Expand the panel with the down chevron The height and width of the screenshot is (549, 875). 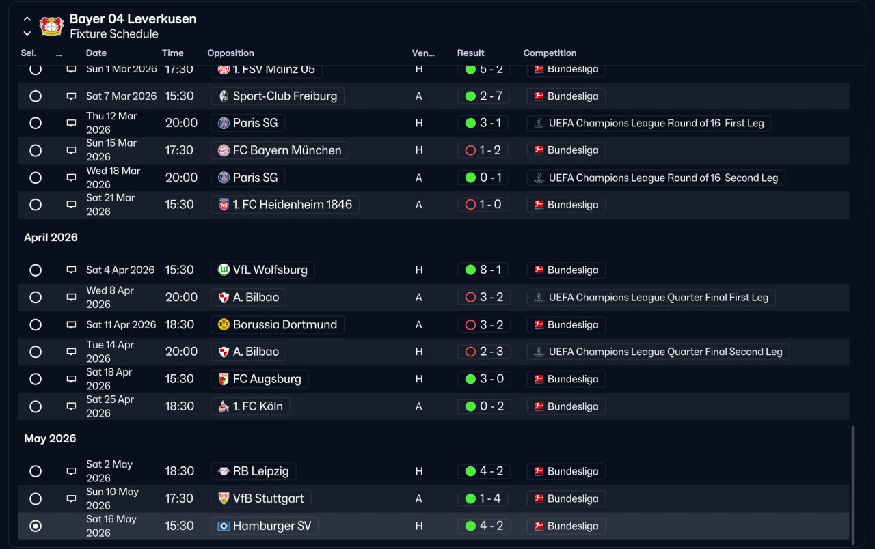coord(27,33)
